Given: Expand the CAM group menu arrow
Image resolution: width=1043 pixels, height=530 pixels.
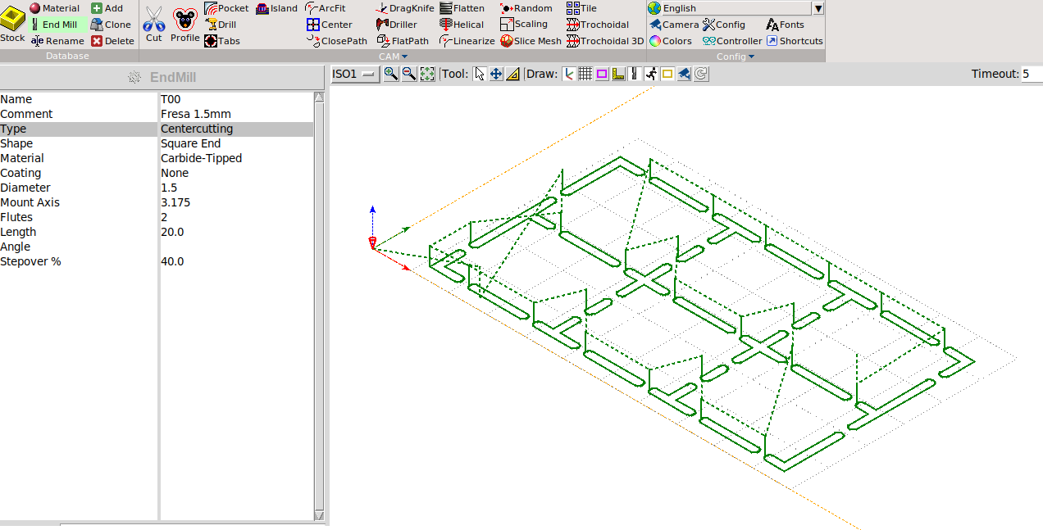Looking at the screenshot, I should 404,57.
